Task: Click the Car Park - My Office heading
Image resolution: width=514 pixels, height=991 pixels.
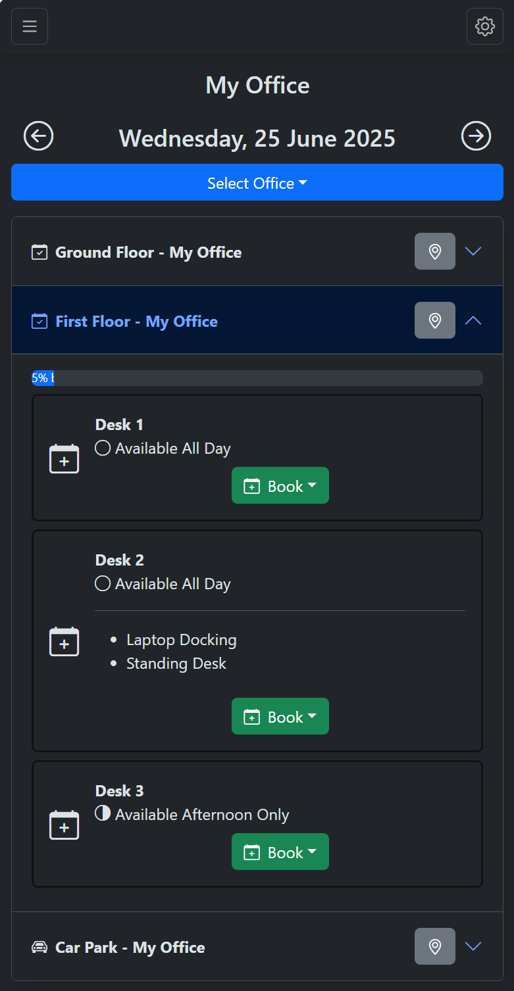Action: pyautogui.click(x=130, y=948)
